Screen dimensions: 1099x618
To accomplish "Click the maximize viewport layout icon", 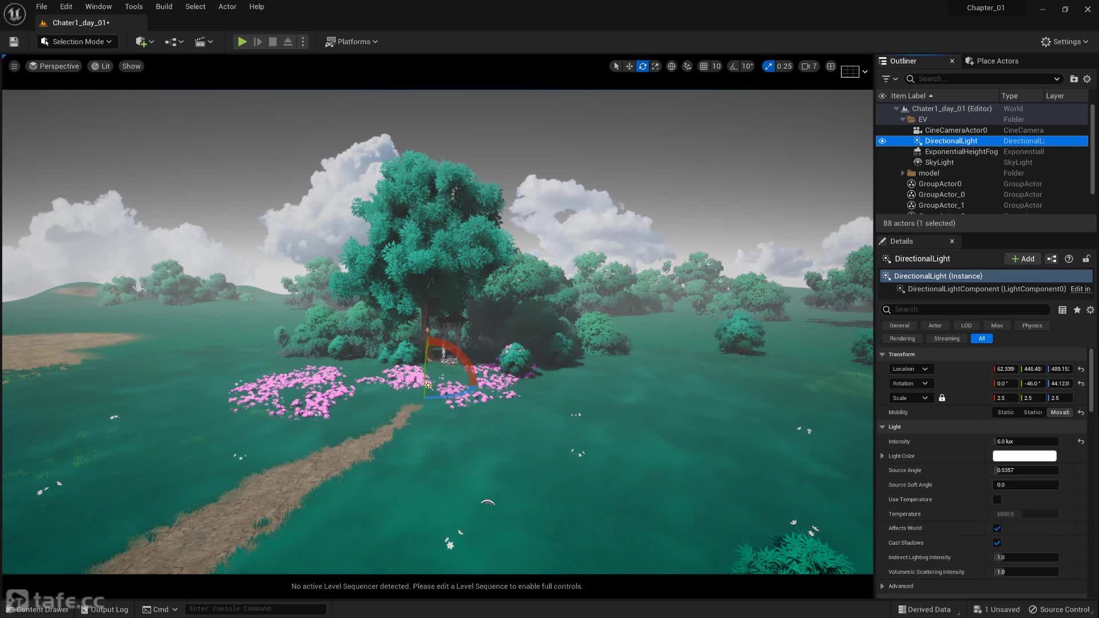I will pos(831,66).
